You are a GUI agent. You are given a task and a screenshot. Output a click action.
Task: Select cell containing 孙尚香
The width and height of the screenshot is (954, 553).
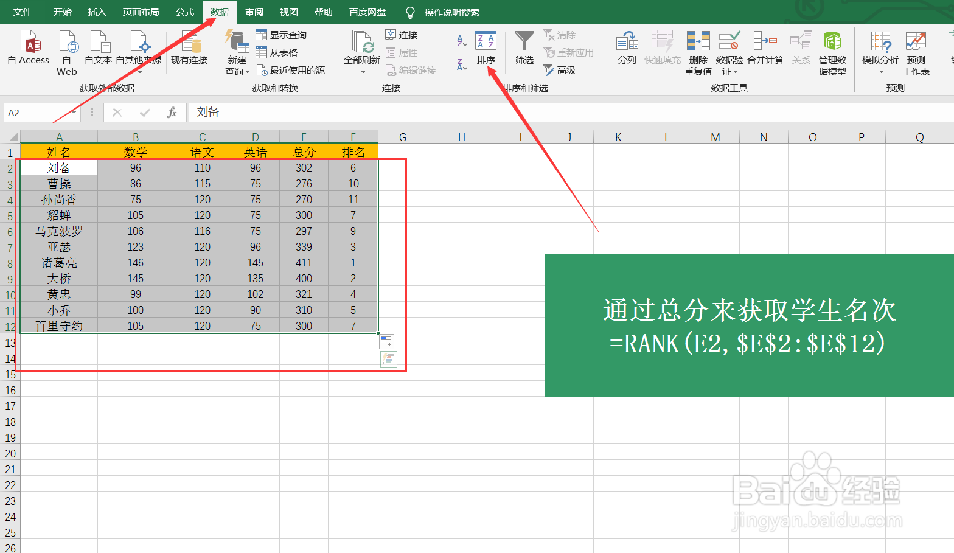(59, 200)
